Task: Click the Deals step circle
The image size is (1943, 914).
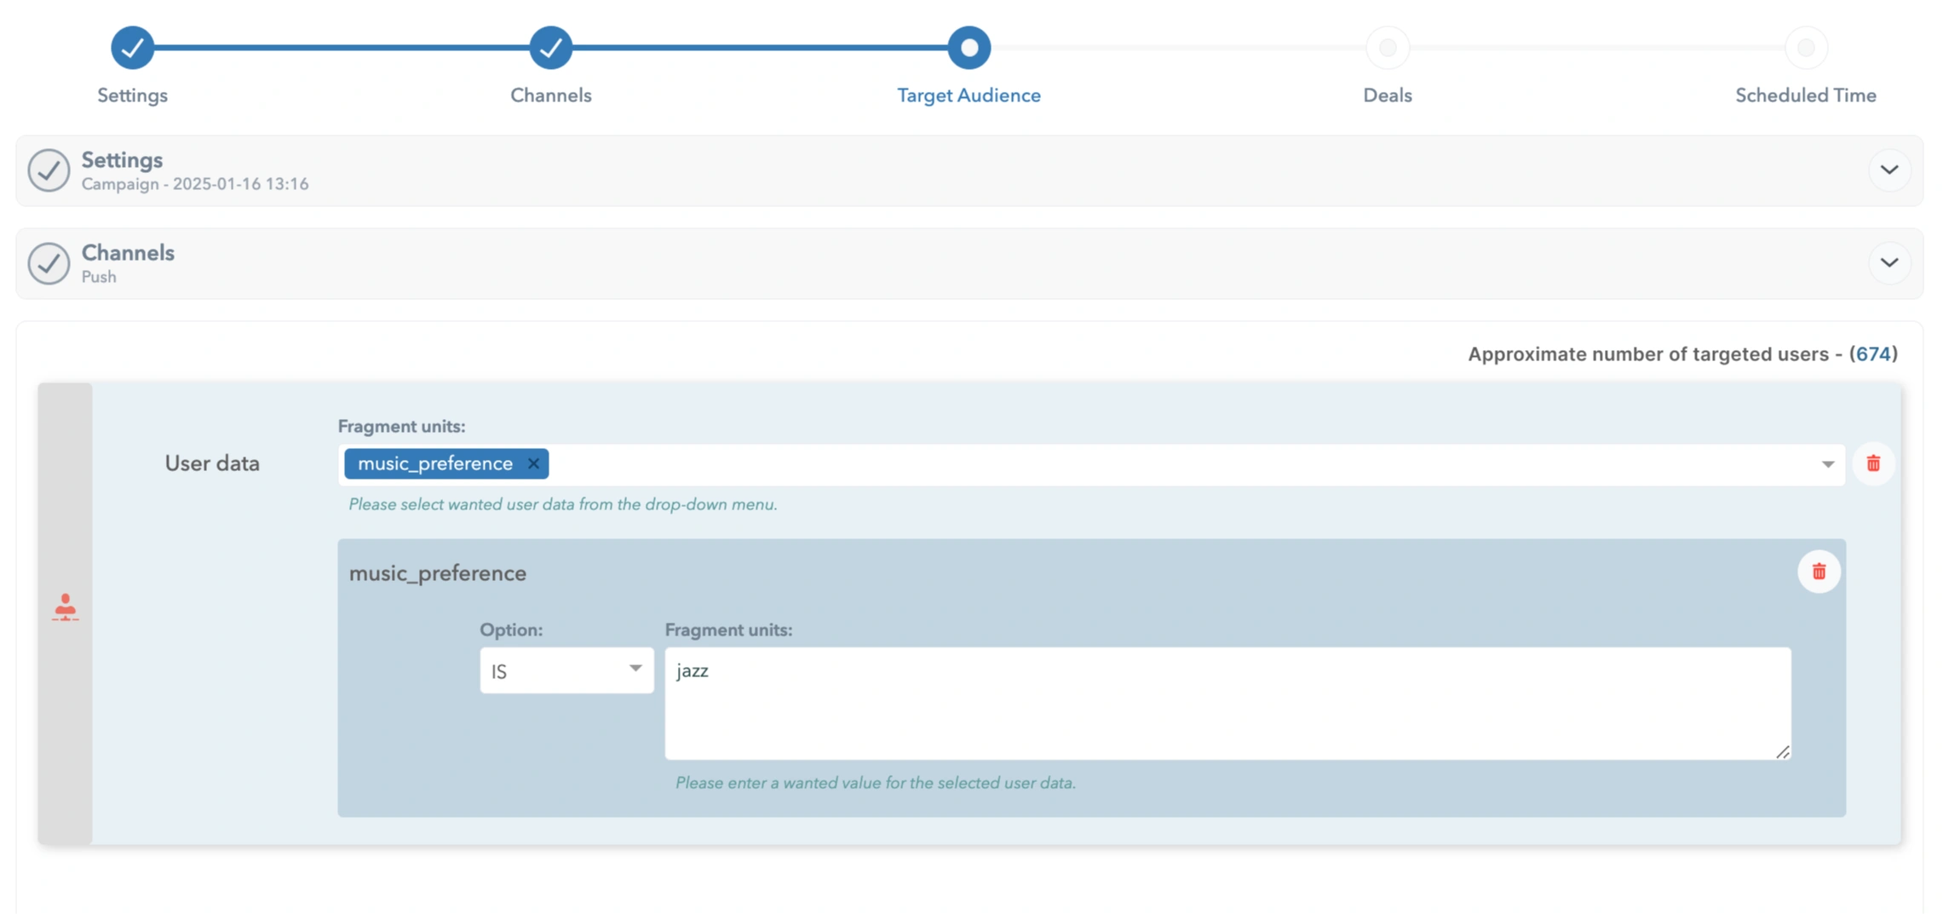Action: pyautogui.click(x=1387, y=47)
